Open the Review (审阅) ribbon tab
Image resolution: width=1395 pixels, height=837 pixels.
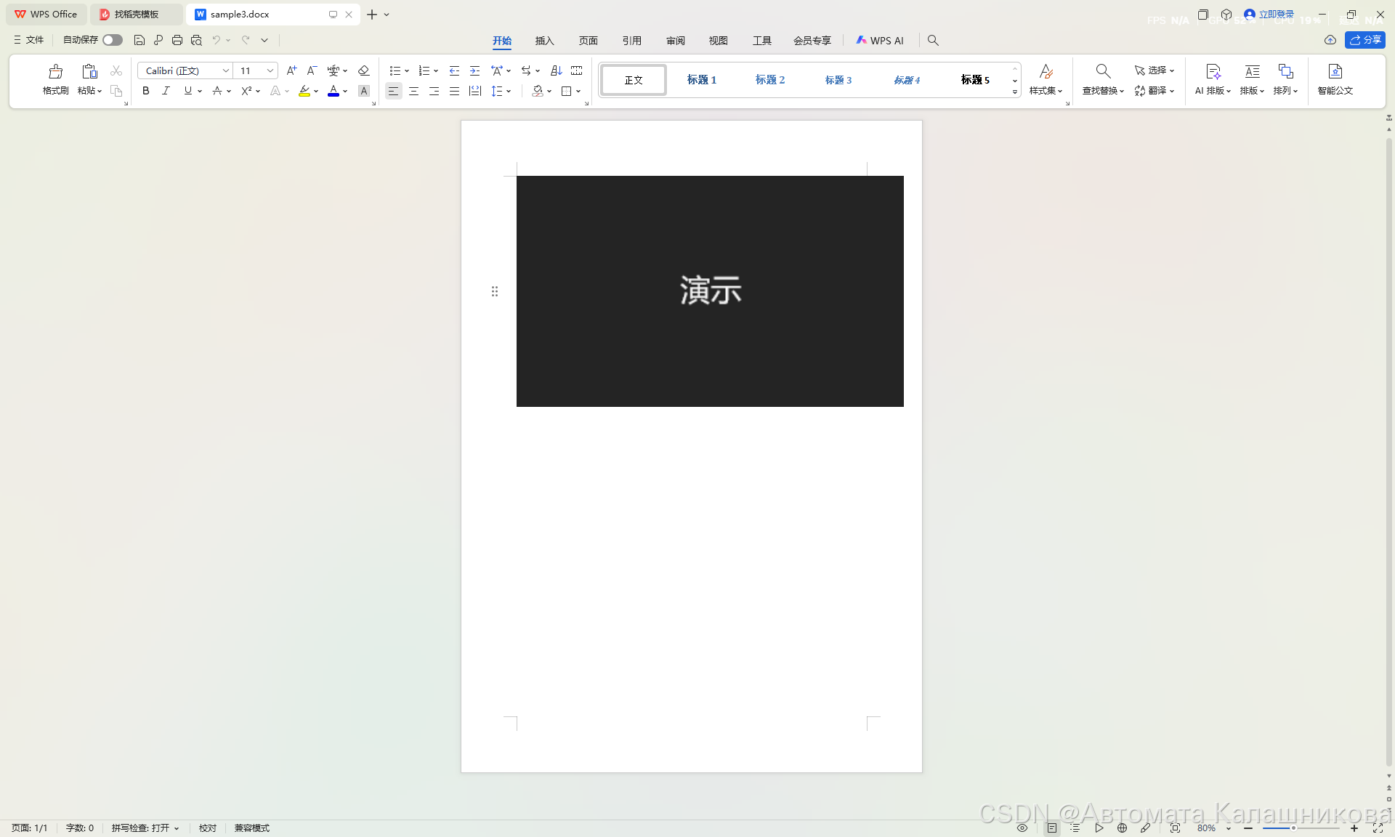[x=675, y=41]
